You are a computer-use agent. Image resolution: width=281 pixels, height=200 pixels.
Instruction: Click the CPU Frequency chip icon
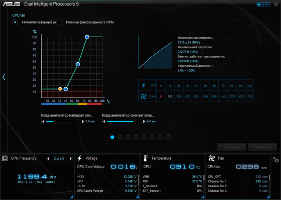click(5, 158)
